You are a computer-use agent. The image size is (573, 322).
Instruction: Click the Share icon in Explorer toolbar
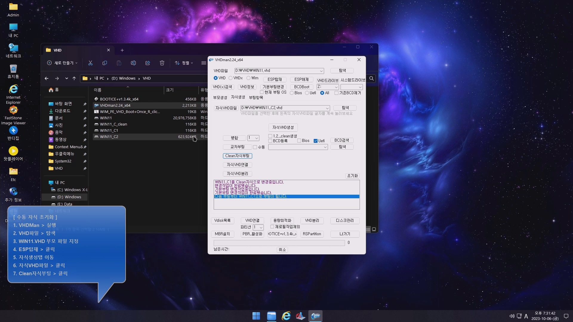pos(148,63)
